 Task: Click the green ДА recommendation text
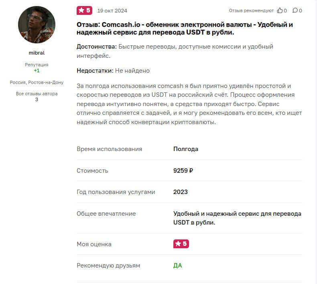pyautogui.click(x=177, y=266)
